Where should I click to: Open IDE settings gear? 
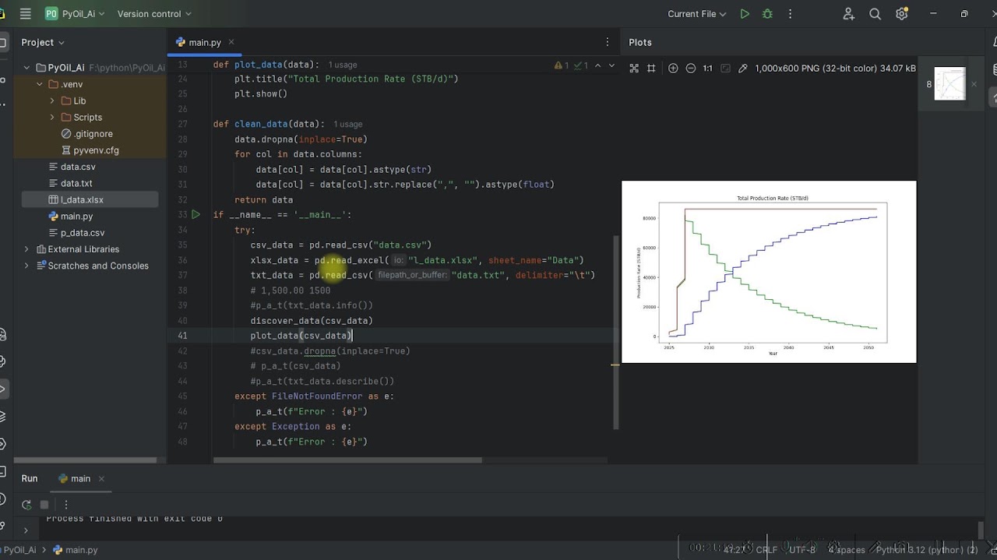click(902, 14)
